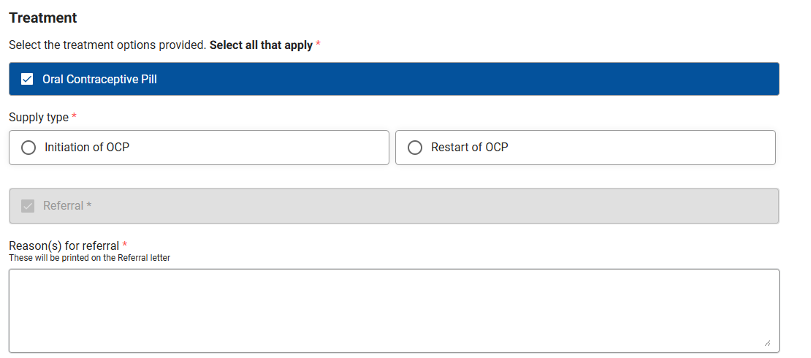Focus the Reason(s) for referral text area

394,311
